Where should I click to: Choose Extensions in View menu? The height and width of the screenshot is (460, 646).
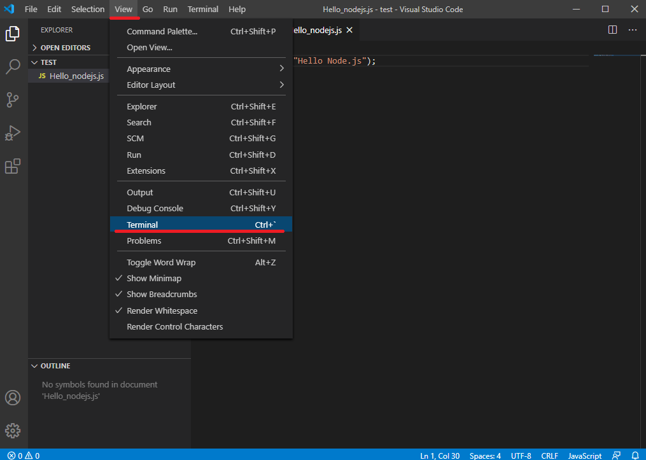click(x=201, y=171)
